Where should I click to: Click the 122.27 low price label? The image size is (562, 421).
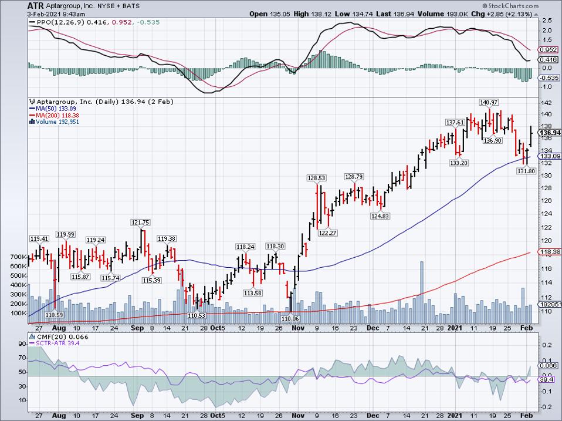(x=327, y=233)
